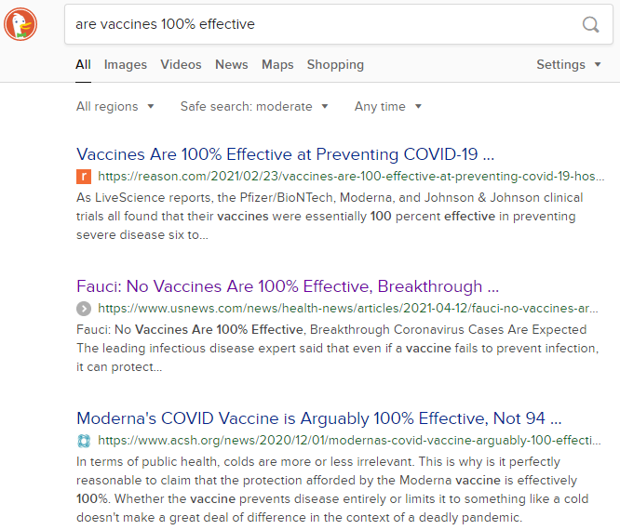
Task: Click the acsh.org blue favicon
Action: click(x=84, y=441)
